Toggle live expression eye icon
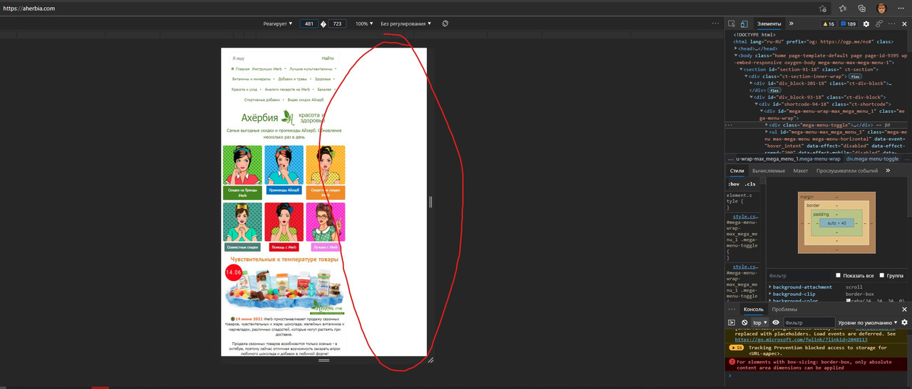 [776, 322]
